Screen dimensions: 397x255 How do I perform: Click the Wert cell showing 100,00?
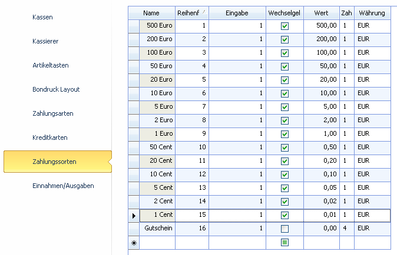click(x=321, y=53)
